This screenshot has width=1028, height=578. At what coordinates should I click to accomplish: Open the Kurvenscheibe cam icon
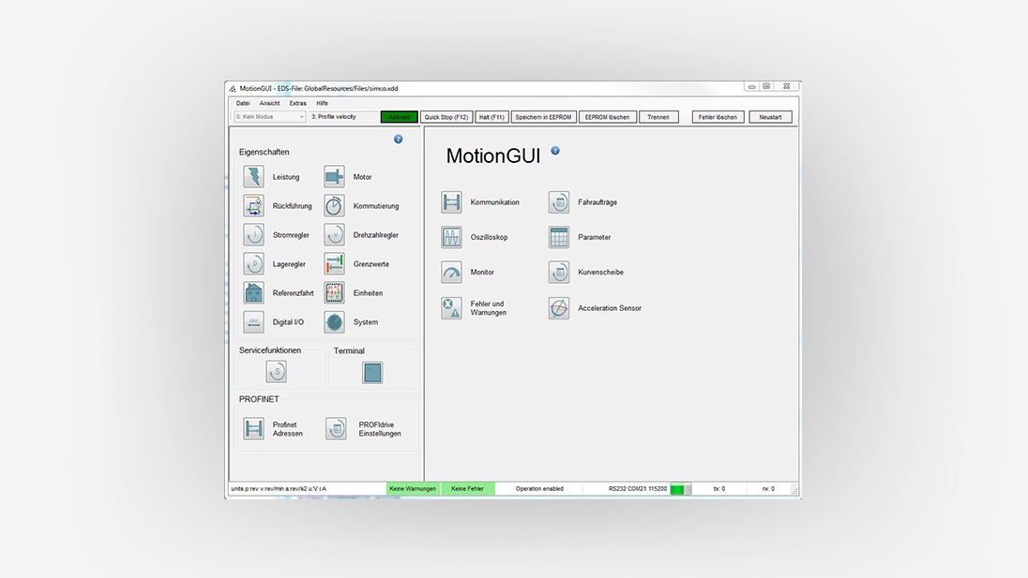pyautogui.click(x=559, y=273)
